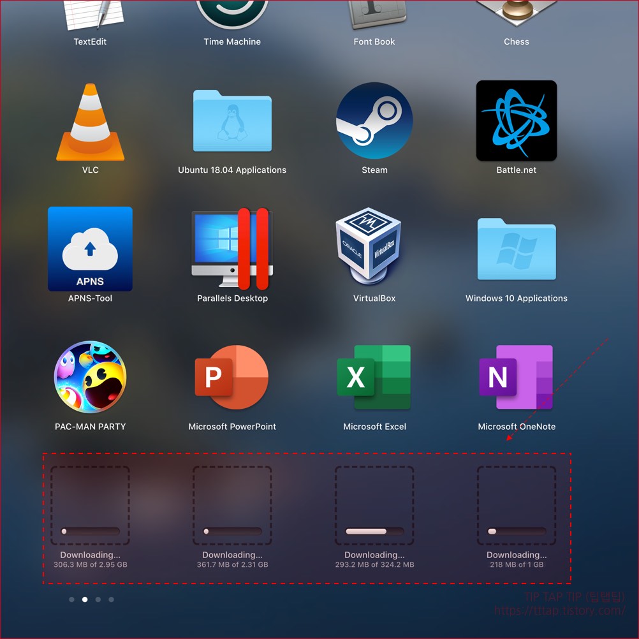Click the placeholder downloading 361.7 MB of 2.31 GB
The width and height of the screenshot is (639, 639).
[x=232, y=506]
